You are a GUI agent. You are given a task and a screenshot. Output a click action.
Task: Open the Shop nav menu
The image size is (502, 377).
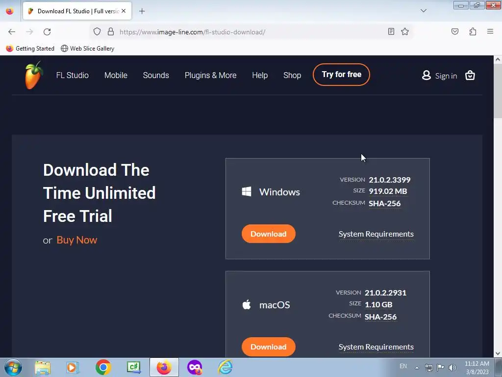point(292,75)
